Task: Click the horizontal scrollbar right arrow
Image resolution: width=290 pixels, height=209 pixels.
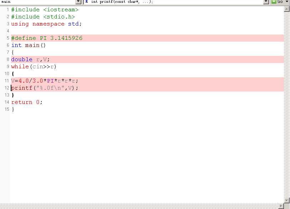Action: 281,206
